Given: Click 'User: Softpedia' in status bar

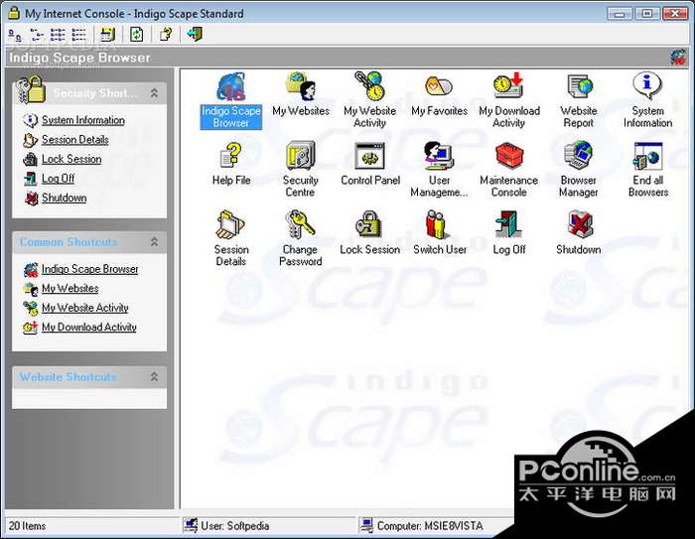Looking at the screenshot, I should pos(235,526).
